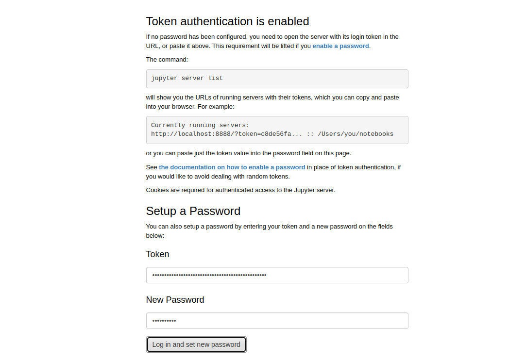Image resolution: width=526 pixels, height=360 pixels.
Task: Click the "Currently running servers:" code line
Action: pyautogui.click(x=200, y=125)
